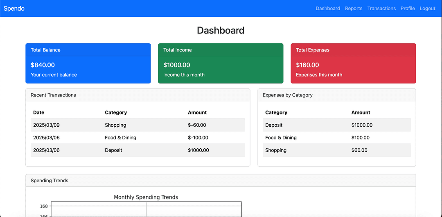Select Deposit in Expenses by Category table
The width and height of the screenshot is (442, 217).
(274, 125)
